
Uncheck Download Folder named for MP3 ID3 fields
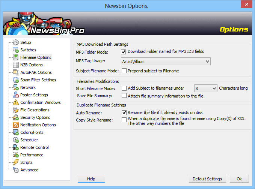click(x=124, y=52)
